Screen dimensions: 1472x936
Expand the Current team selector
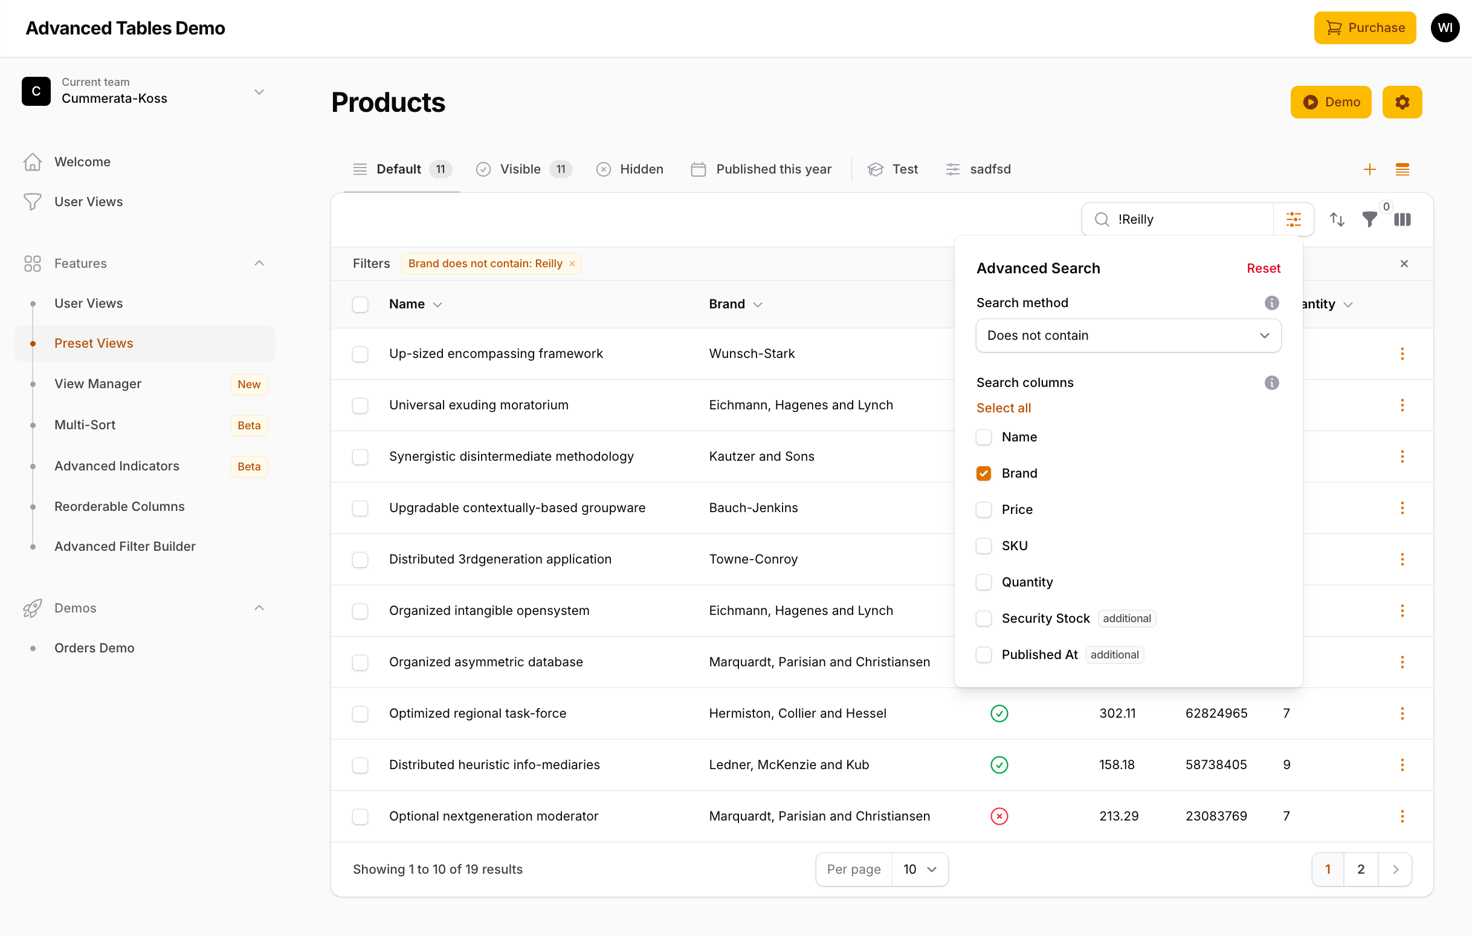(x=259, y=91)
